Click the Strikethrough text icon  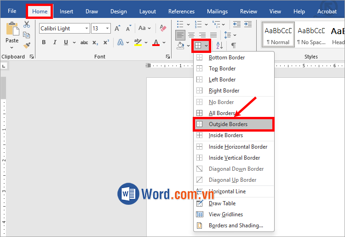84,43
